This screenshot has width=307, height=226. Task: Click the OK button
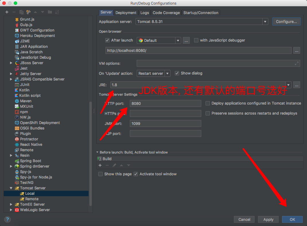[x=292, y=219]
